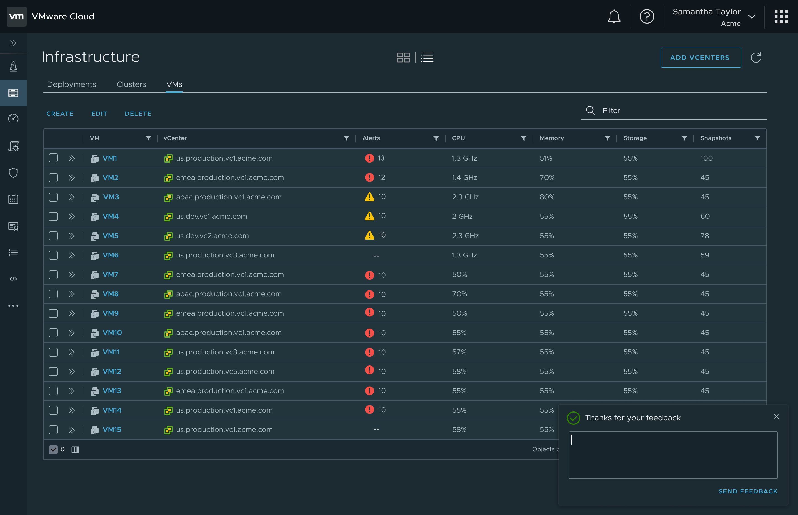
Task: Open the shield security sidebar icon
Action: coord(13,173)
